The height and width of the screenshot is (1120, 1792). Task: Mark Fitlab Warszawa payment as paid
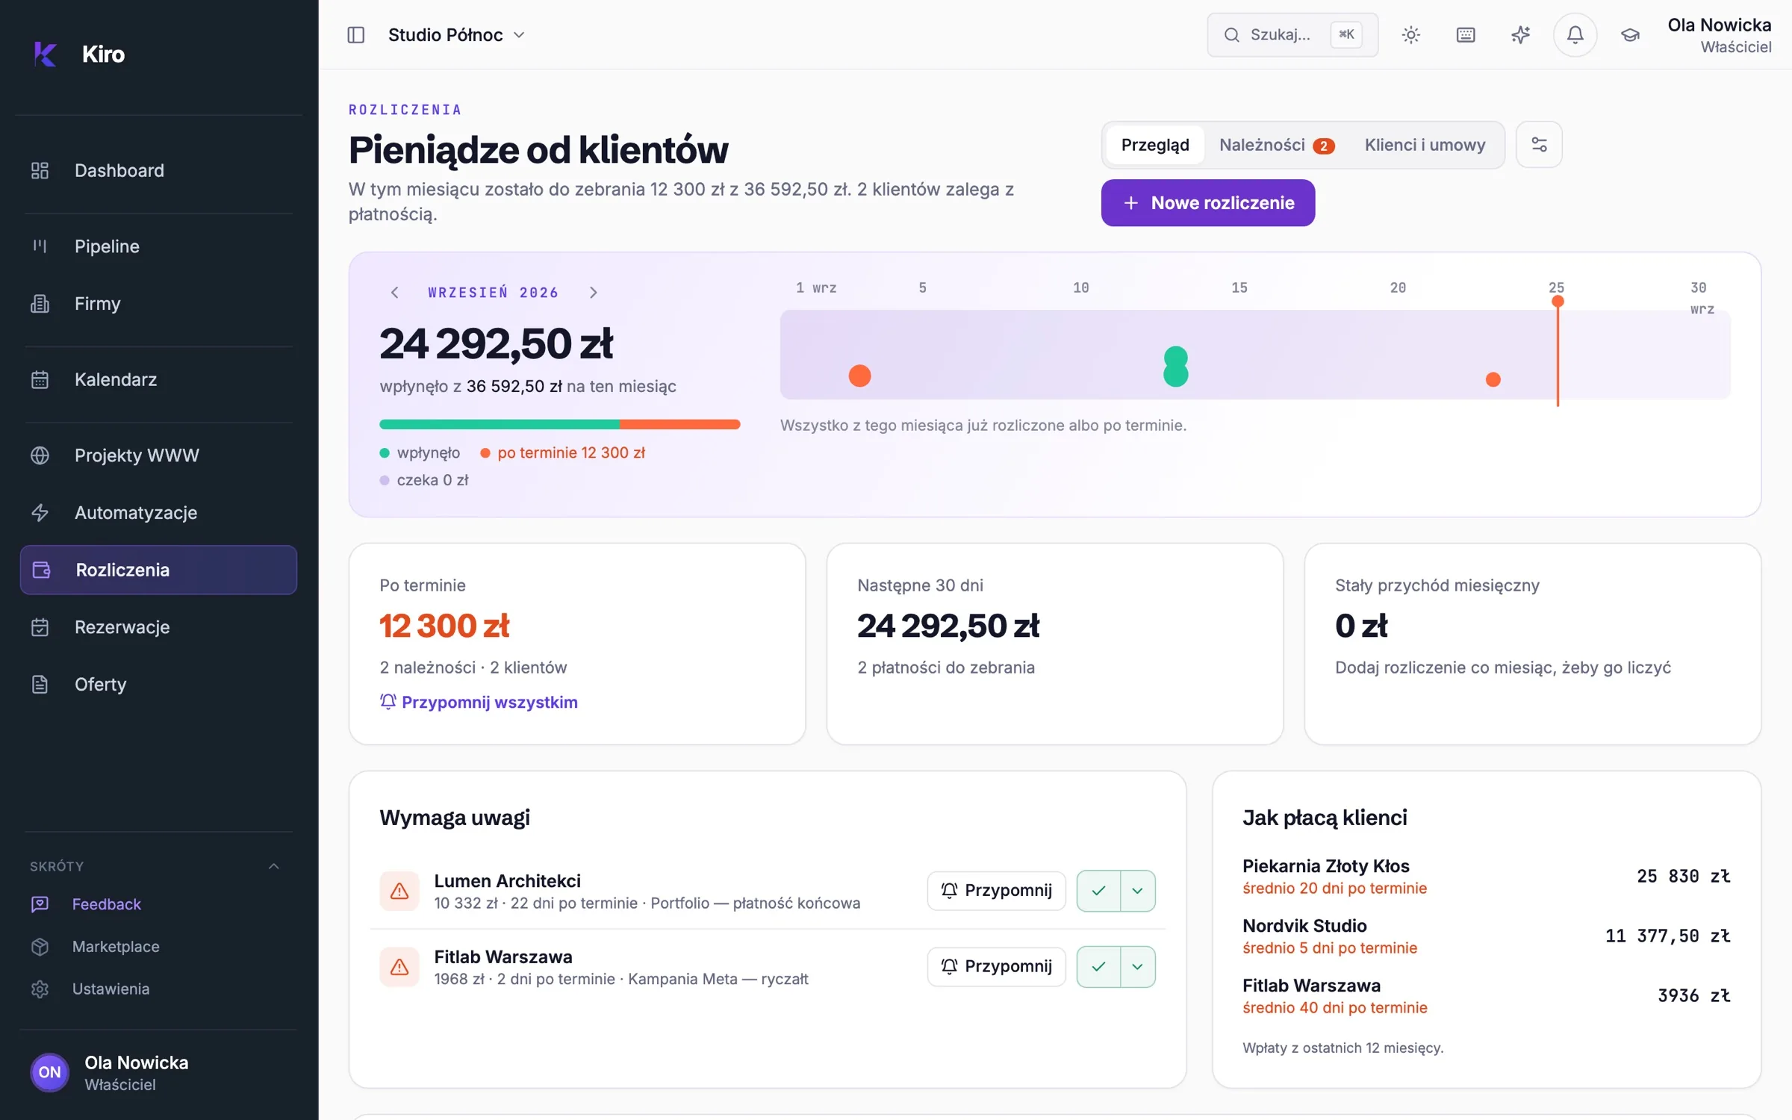[1098, 967]
